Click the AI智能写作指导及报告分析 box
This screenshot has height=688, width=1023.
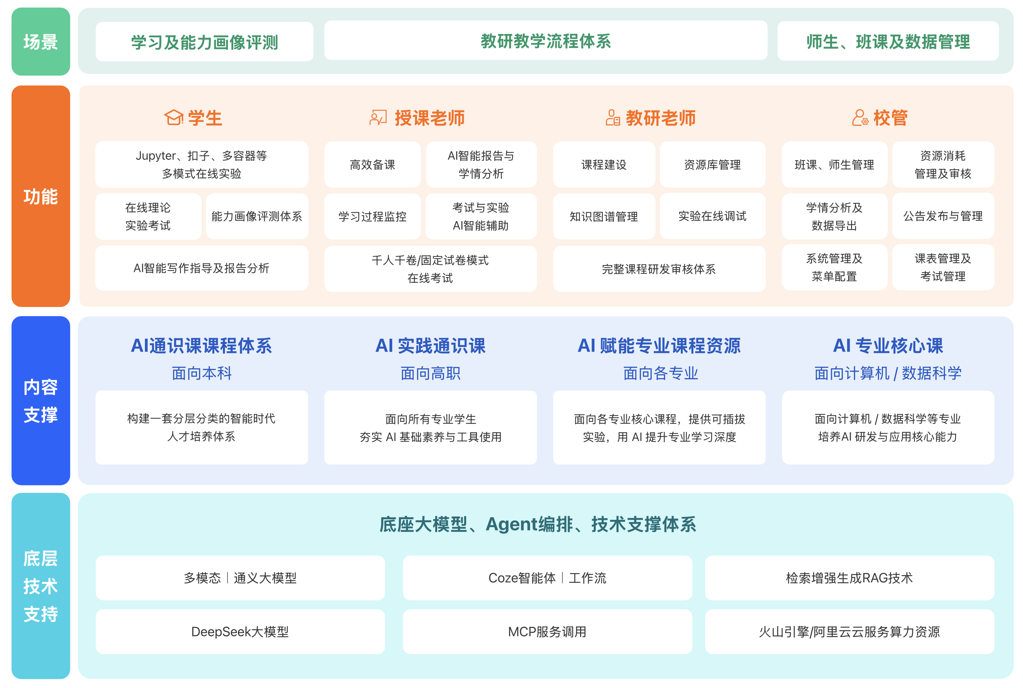click(201, 268)
